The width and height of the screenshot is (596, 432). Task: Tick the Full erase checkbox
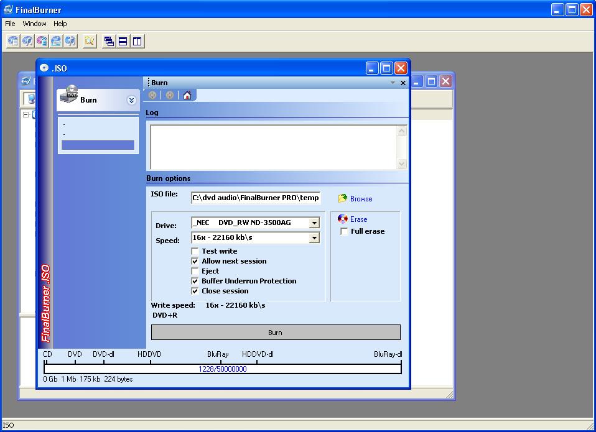344,231
